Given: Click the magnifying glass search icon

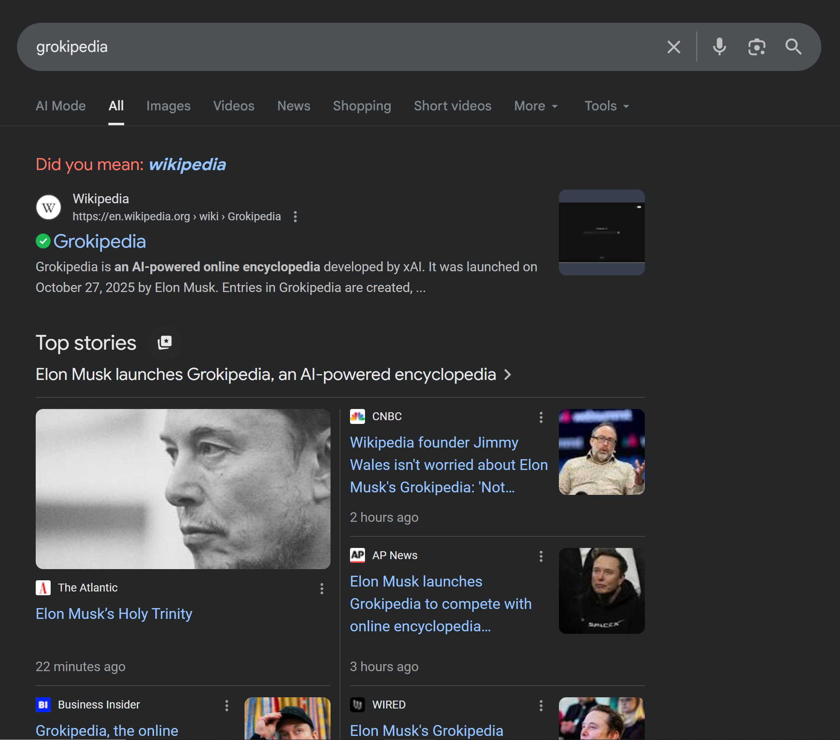Looking at the screenshot, I should tap(793, 47).
